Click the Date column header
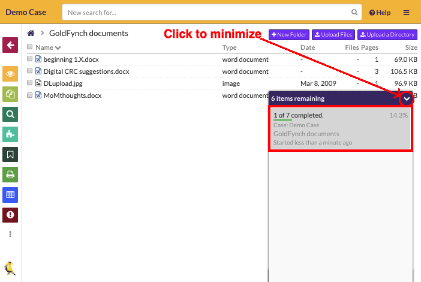The height and width of the screenshot is (282, 421). pyautogui.click(x=308, y=47)
